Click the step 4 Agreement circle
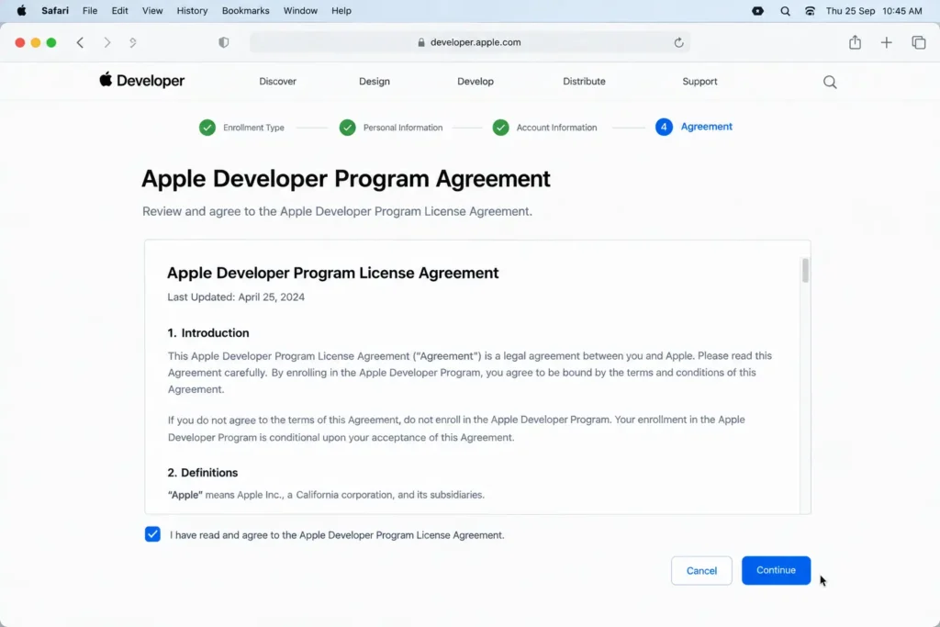This screenshot has width=940, height=627. [664, 127]
